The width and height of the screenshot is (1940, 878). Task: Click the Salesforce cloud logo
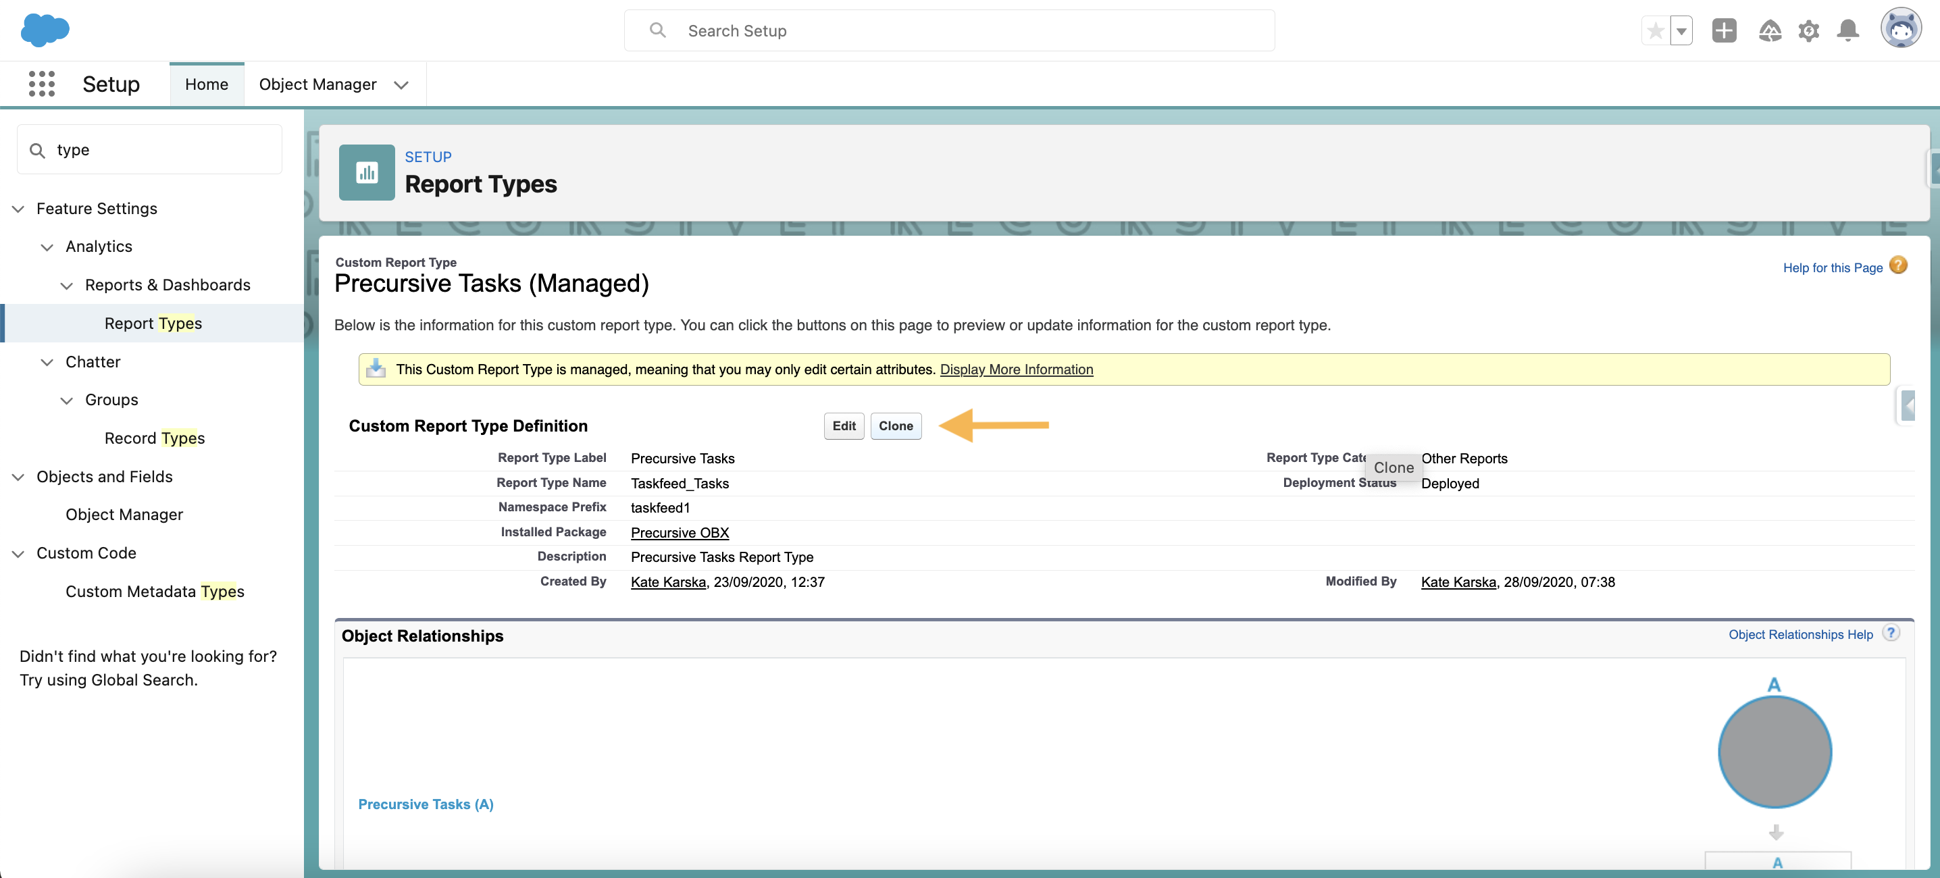pos(45,30)
